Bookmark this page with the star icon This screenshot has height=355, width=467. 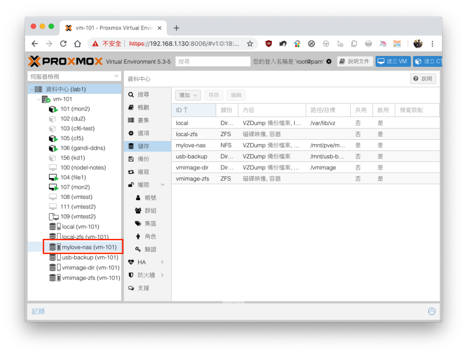tap(250, 44)
